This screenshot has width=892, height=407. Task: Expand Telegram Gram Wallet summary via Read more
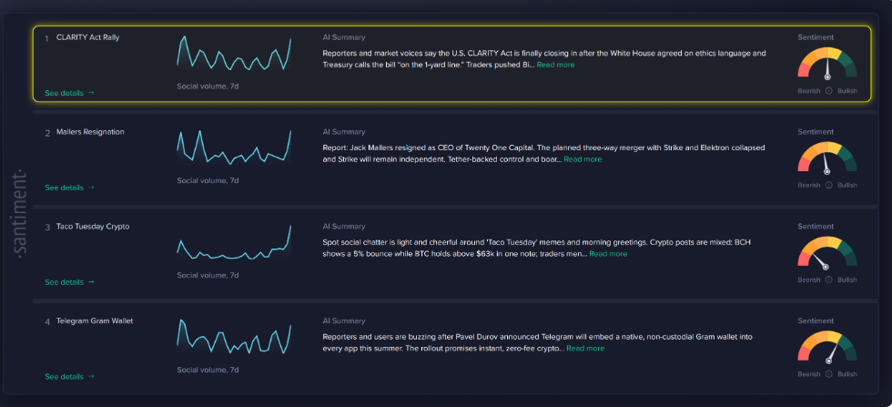click(x=585, y=349)
